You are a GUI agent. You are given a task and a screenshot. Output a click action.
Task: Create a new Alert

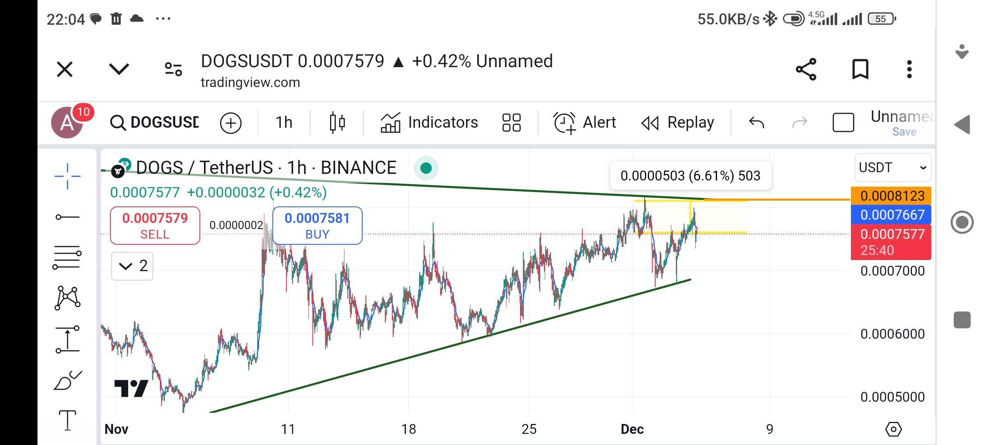click(x=584, y=122)
